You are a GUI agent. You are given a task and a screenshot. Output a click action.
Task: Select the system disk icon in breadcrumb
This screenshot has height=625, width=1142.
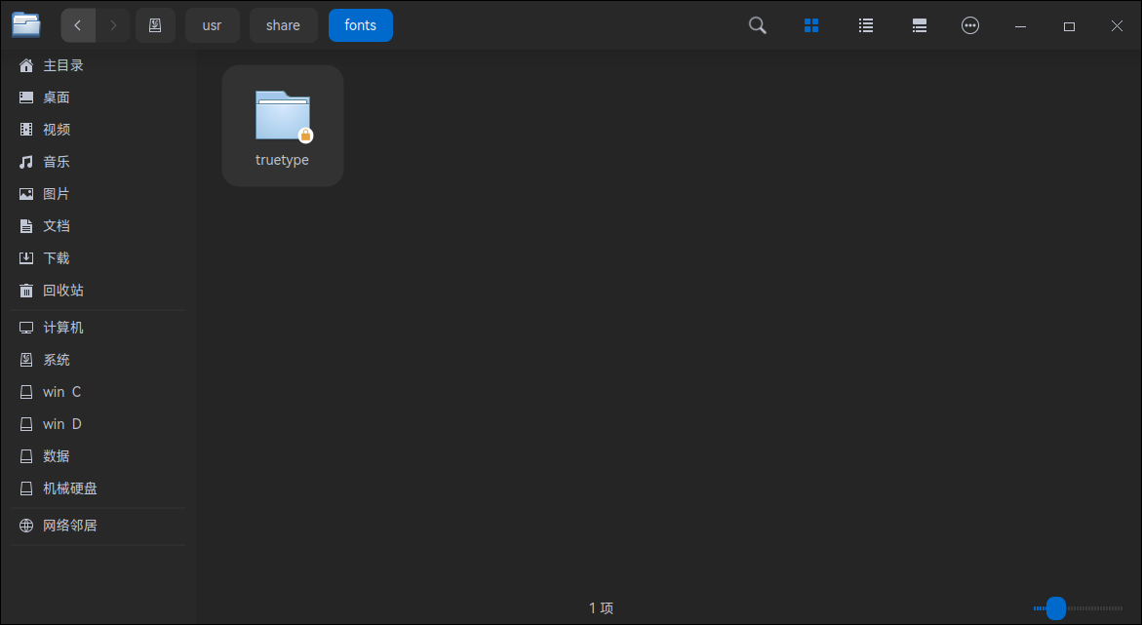155,25
